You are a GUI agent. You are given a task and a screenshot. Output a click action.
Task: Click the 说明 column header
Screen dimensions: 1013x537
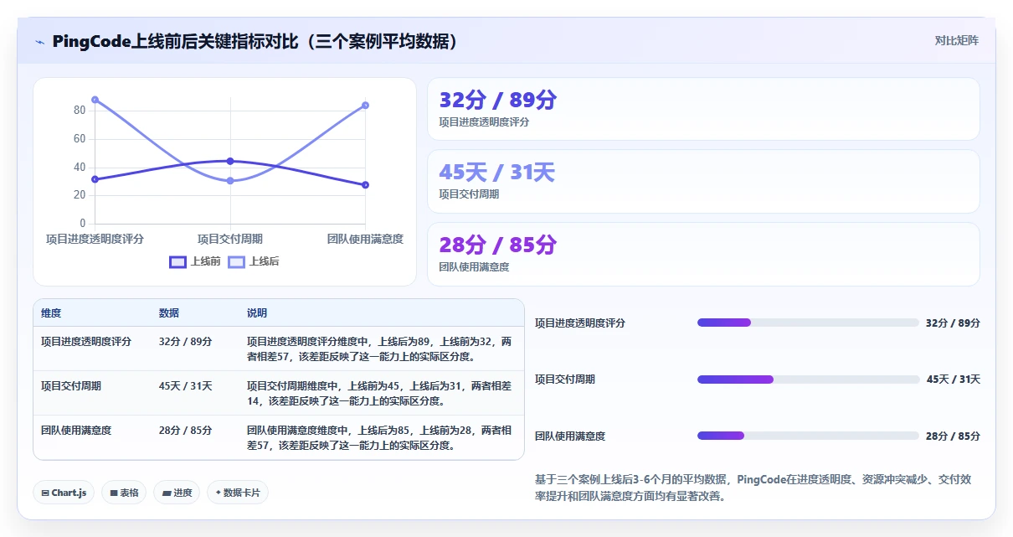(257, 313)
